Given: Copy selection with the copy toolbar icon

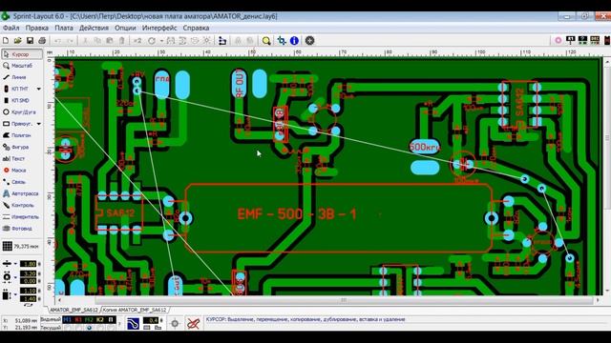Looking at the screenshot, I should (97, 40).
